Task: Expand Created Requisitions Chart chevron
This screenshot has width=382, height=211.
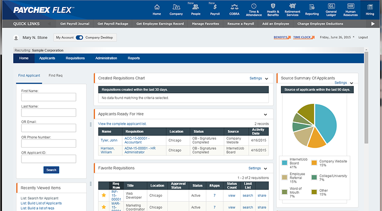Action: 266,78
